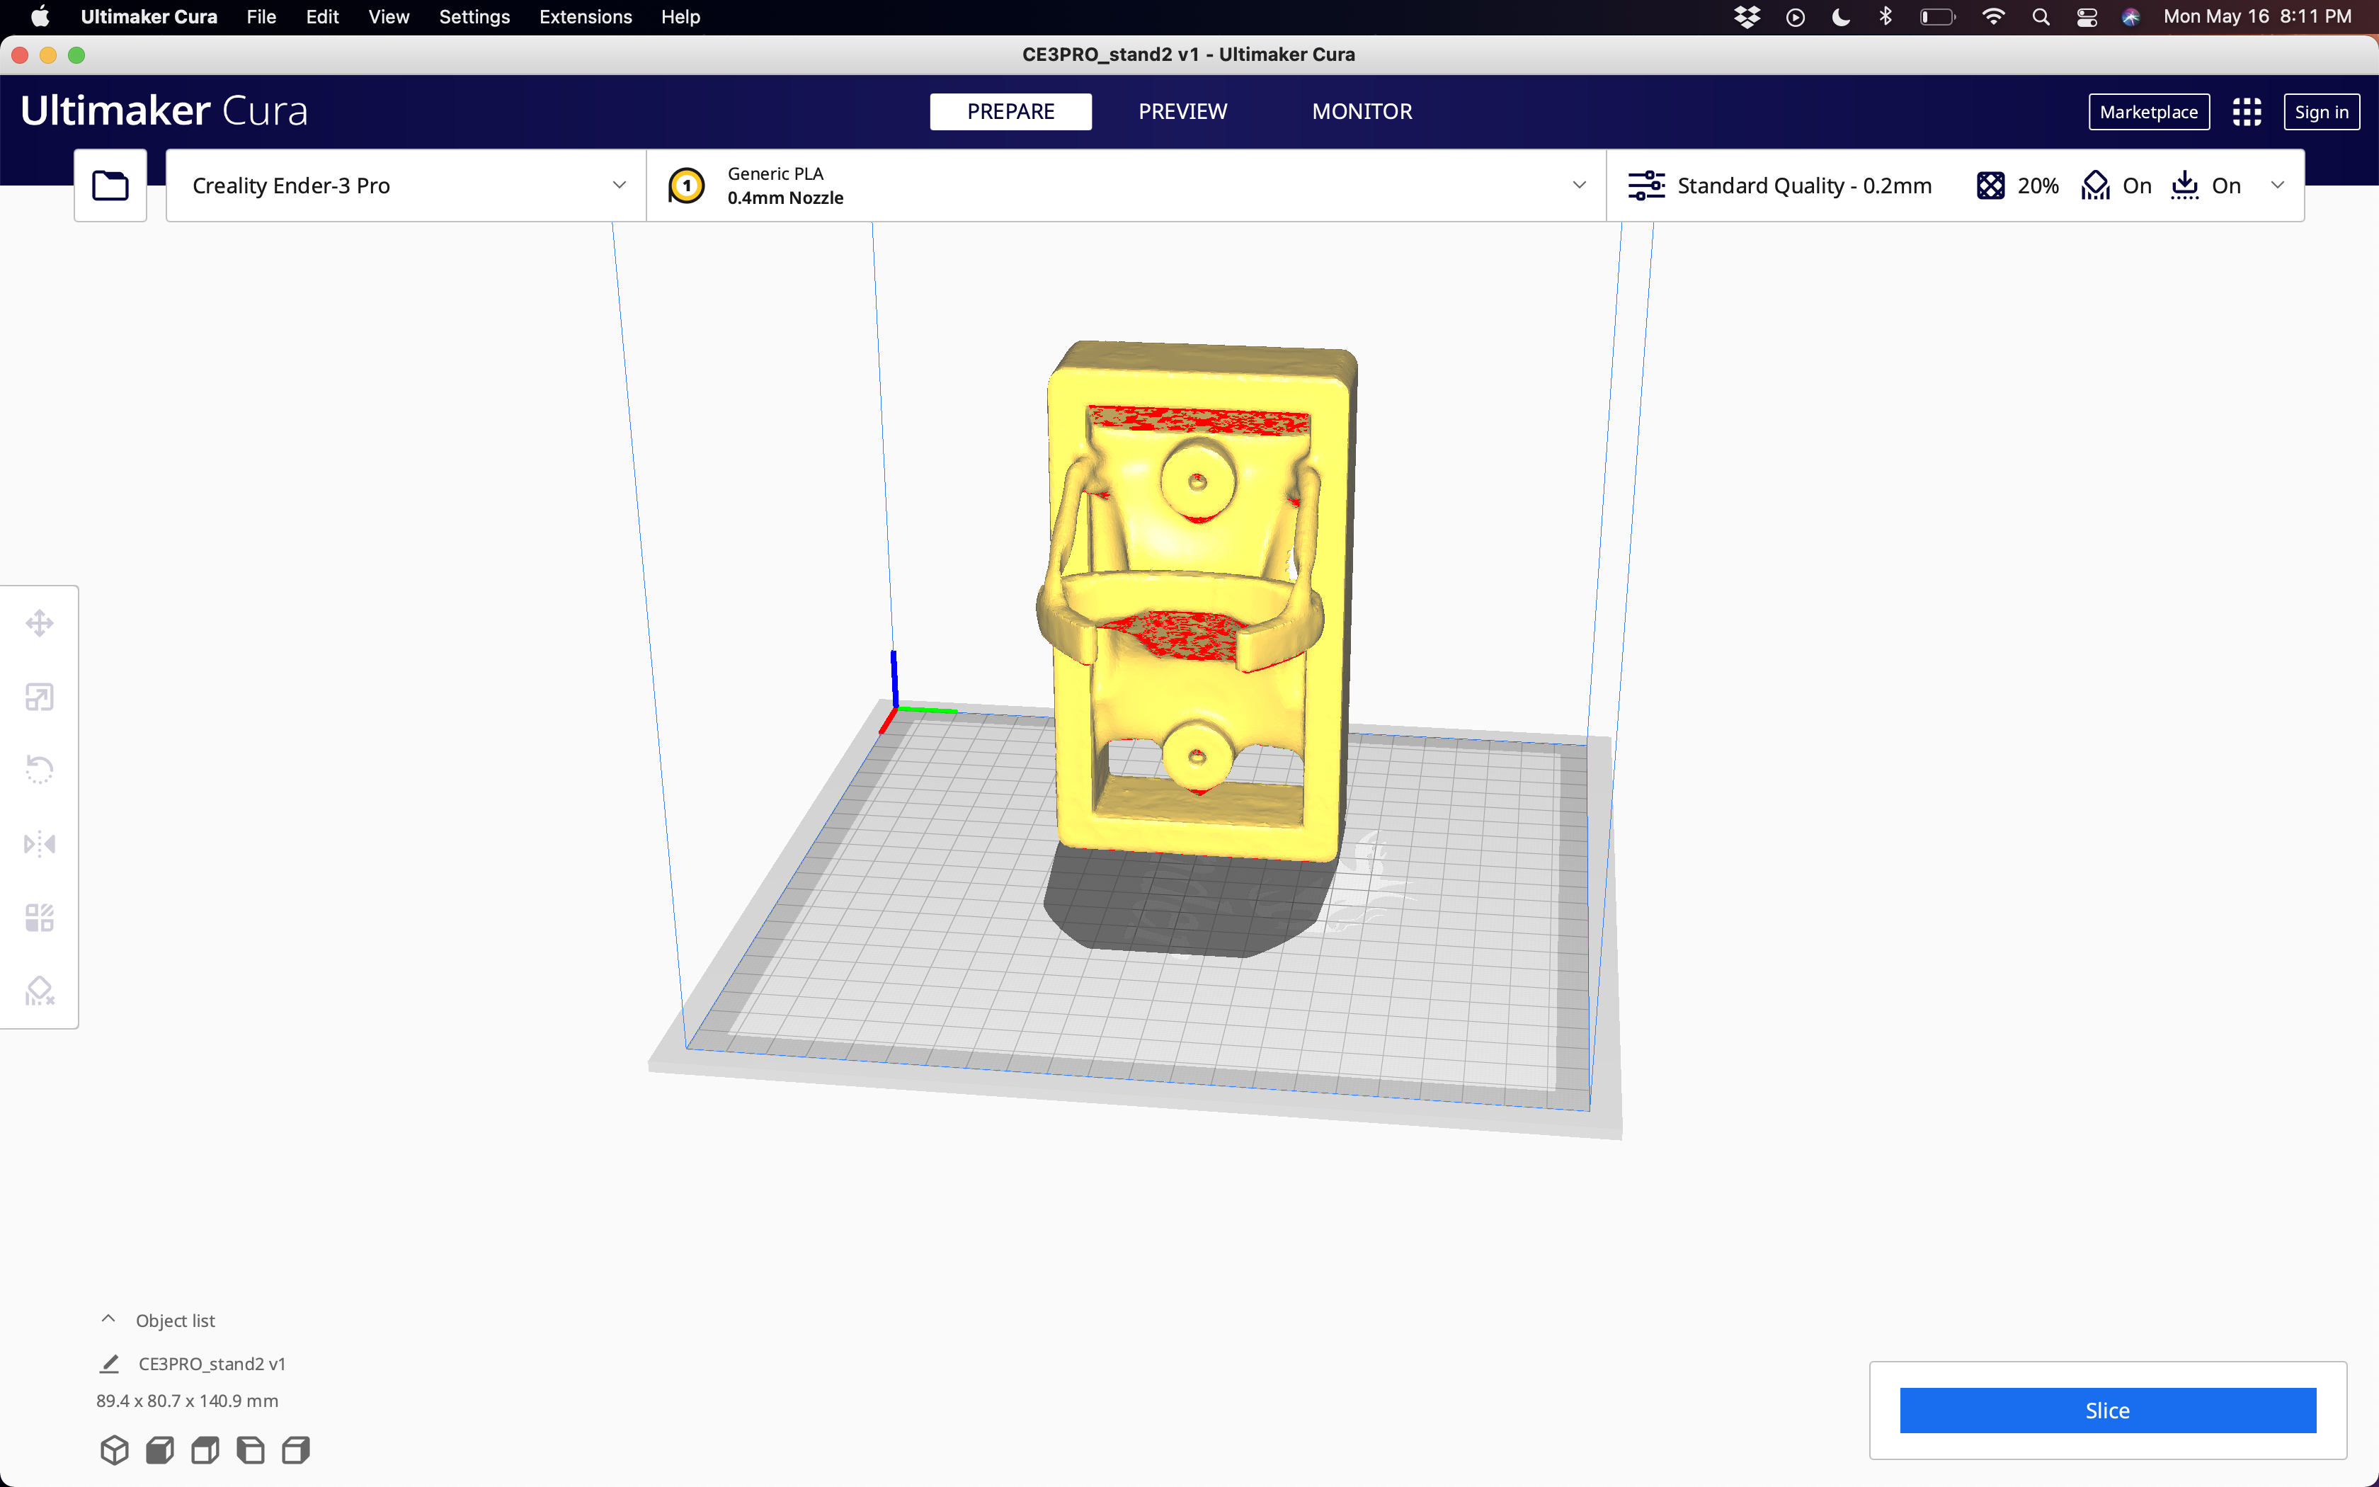Select the Scale tool

(40, 696)
